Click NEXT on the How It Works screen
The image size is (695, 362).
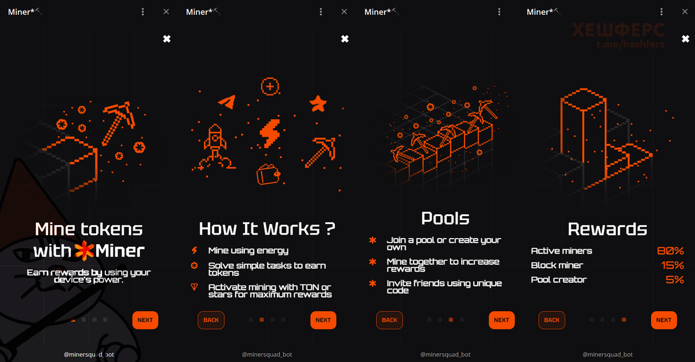[x=323, y=320]
